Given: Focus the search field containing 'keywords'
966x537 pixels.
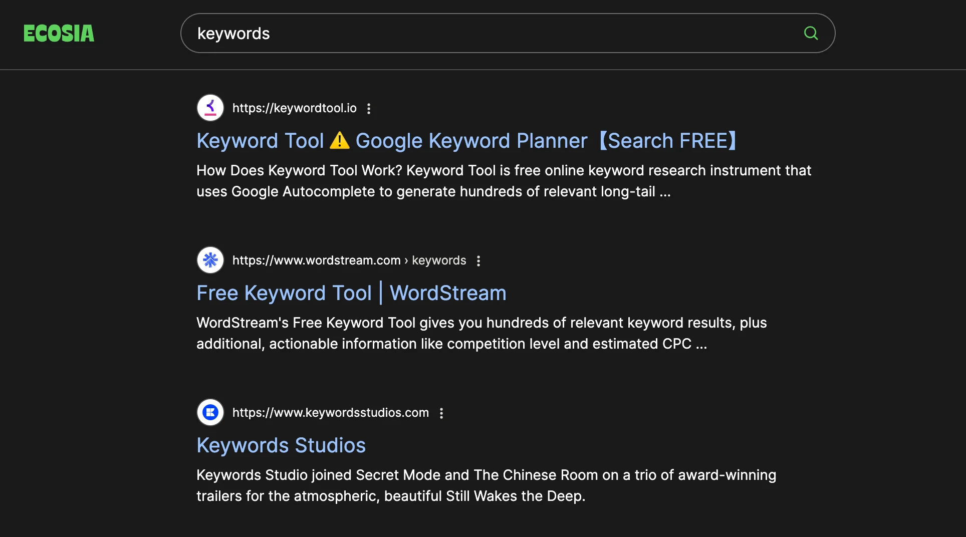Looking at the screenshot, I should click(x=508, y=33).
